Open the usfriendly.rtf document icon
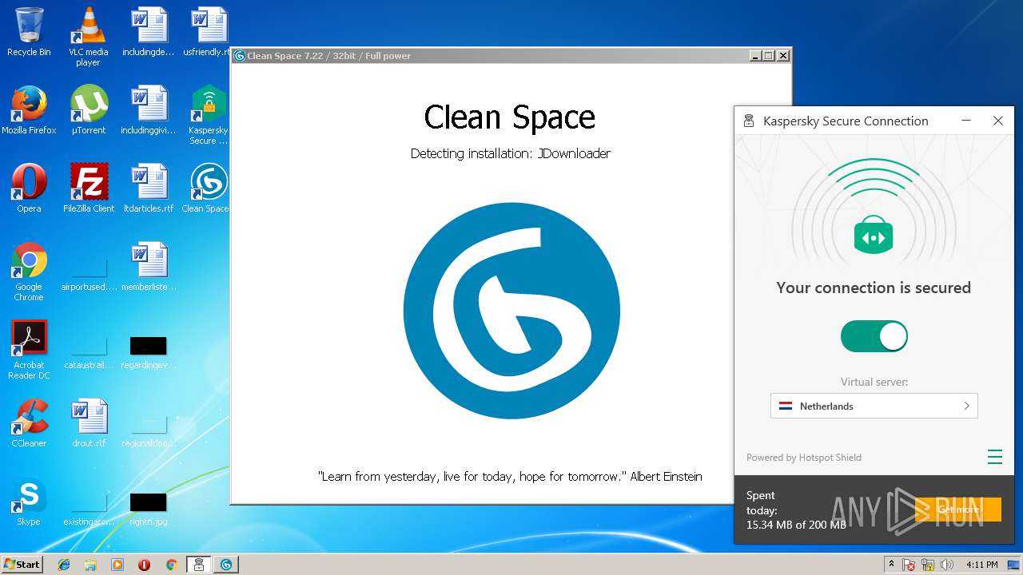This screenshot has width=1023, height=575. pos(208,32)
